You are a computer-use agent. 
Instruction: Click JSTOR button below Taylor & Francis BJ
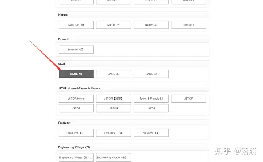tap(151, 108)
